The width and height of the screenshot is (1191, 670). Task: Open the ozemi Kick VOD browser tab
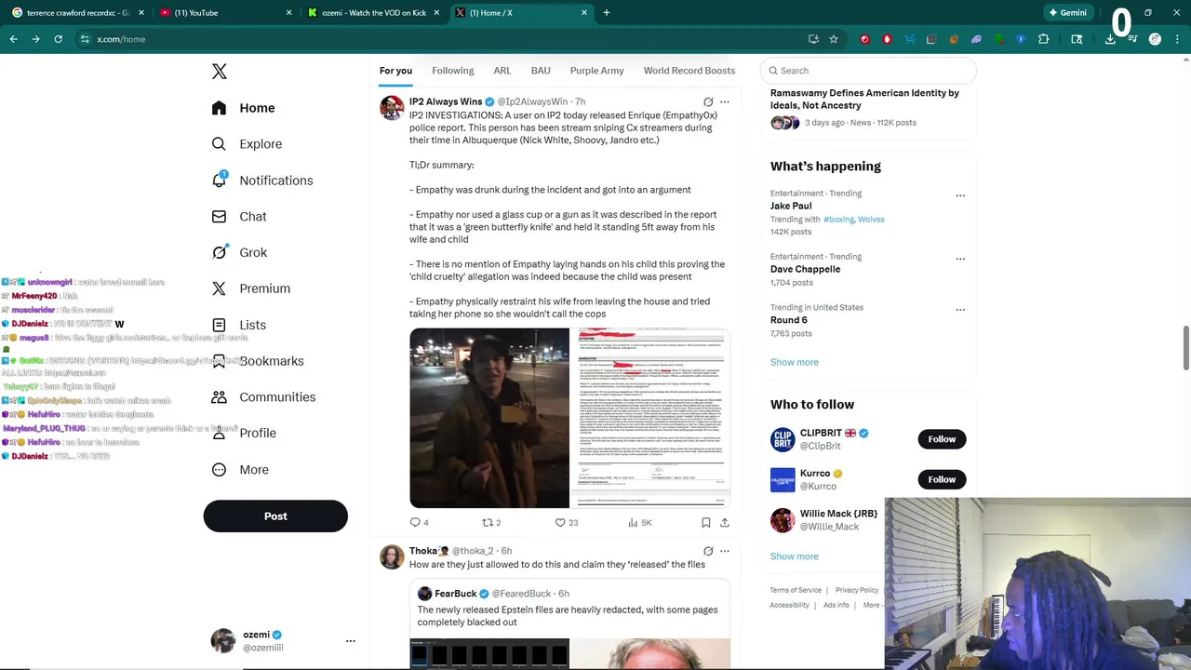372,13
